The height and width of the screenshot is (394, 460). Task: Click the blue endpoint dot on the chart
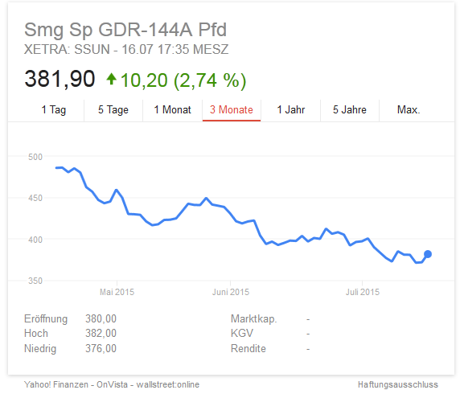428,254
